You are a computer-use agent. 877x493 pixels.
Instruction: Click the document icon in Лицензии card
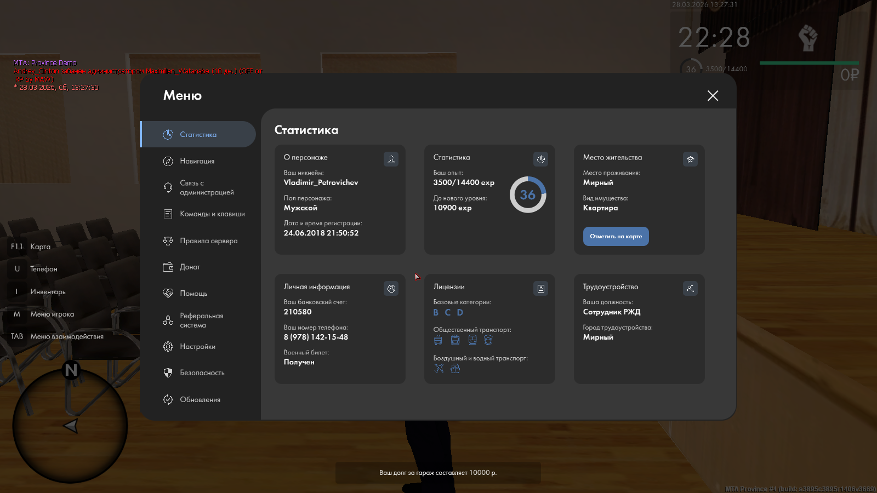click(x=540, y=289)
